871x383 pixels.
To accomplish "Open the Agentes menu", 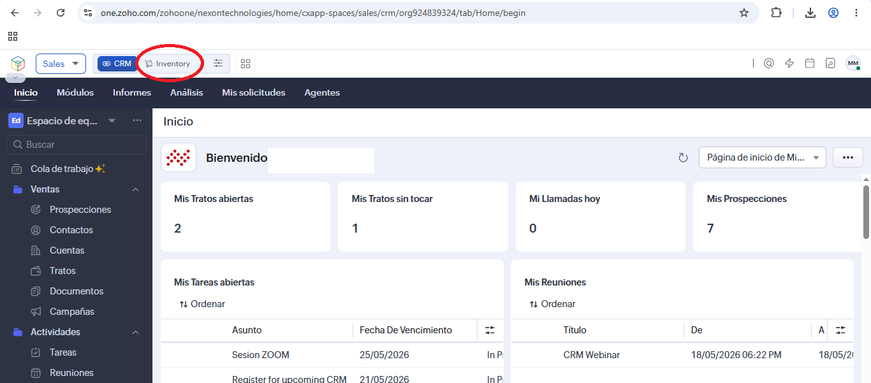I will [322, 92].
